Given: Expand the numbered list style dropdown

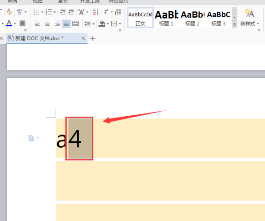Looking at the screenshot, I should coord(54,12).
